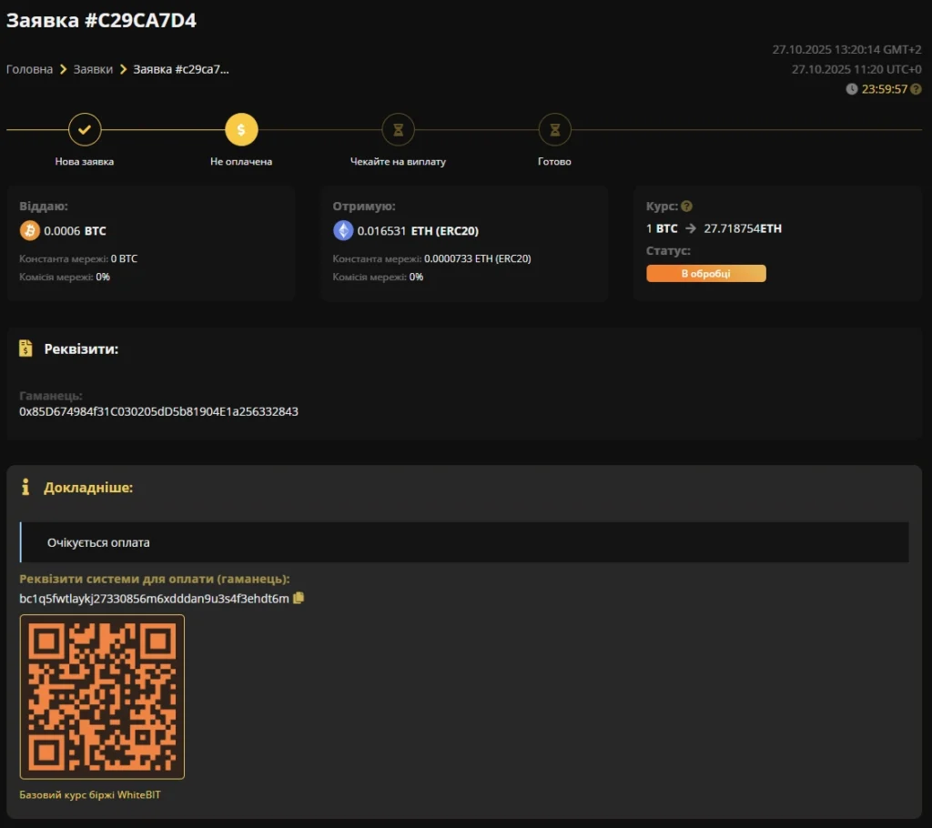Click the 0.016531 ETH (ERC20) amount
932x828 pixels.
[418, 230]
